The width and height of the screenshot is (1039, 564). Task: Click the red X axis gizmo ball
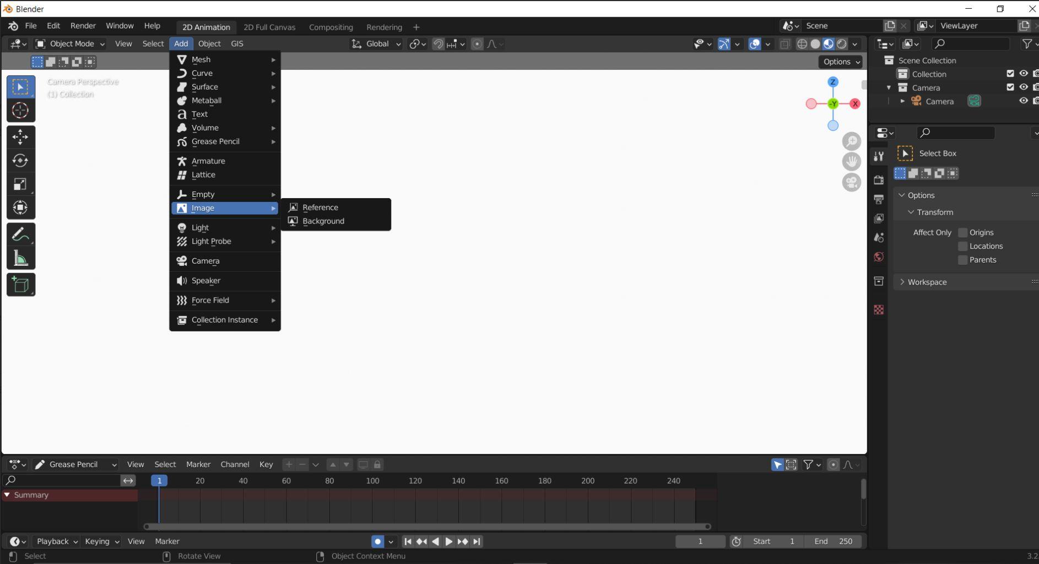(x=855, y=103)
